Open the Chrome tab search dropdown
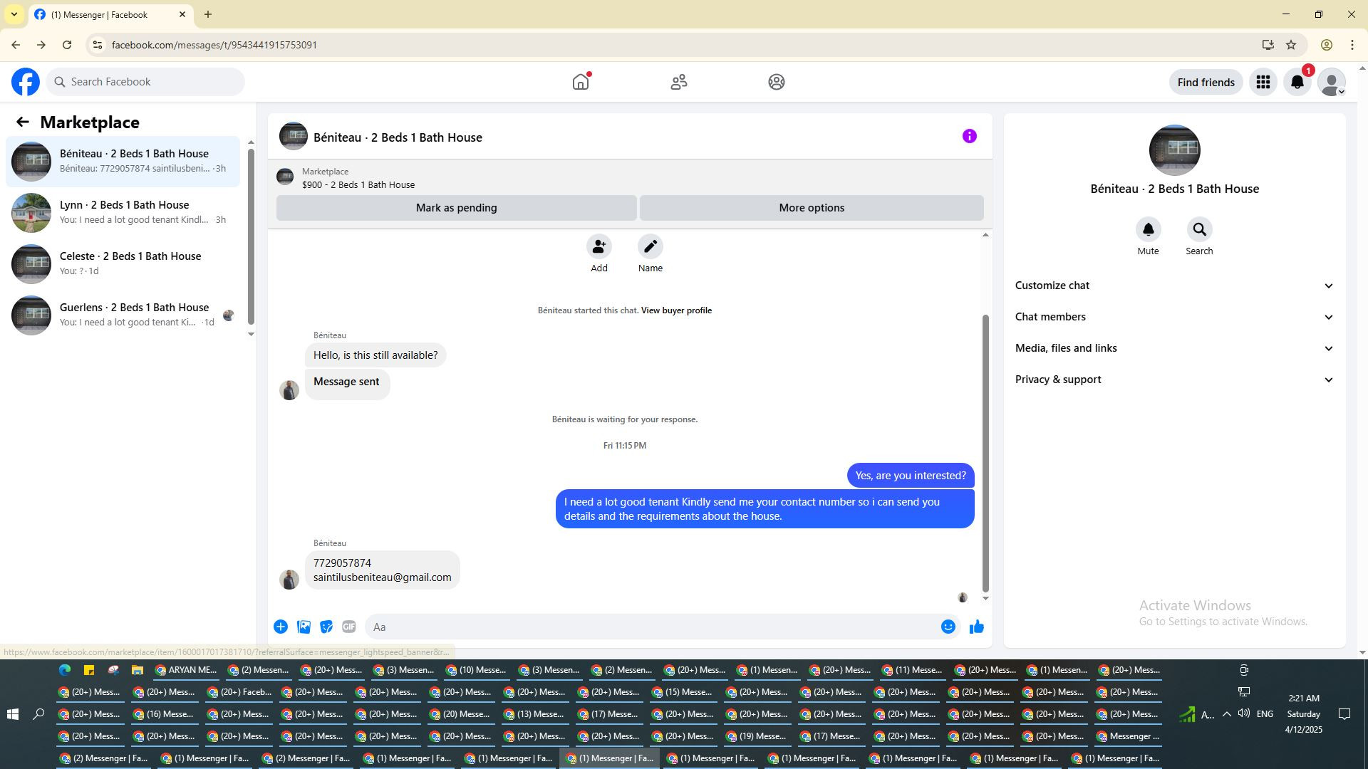Viewport: 1368px width, 769px height. click(14, 14)
